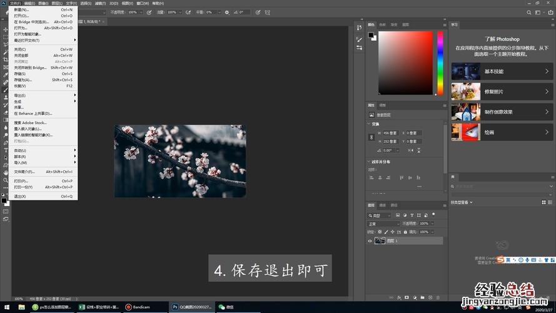Image resolution: width=556 pixels, height=313 pixels.
Task: Open Bandicam from the taskbar
Action: [137, 307]
